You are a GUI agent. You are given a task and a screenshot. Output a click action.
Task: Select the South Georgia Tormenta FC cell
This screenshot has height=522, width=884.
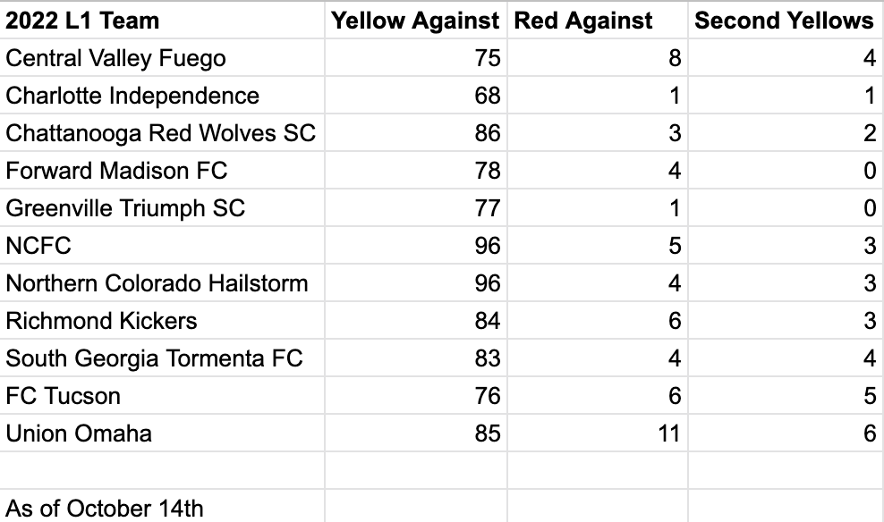(x=154, y=358)
